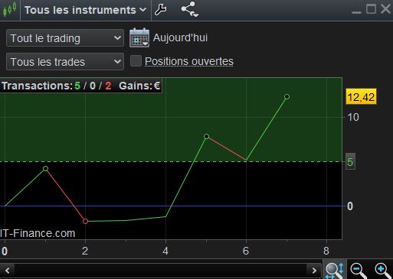Click the zoom out magnifier icon
Viewport: 393px width, 279px height.
point(359,270)
